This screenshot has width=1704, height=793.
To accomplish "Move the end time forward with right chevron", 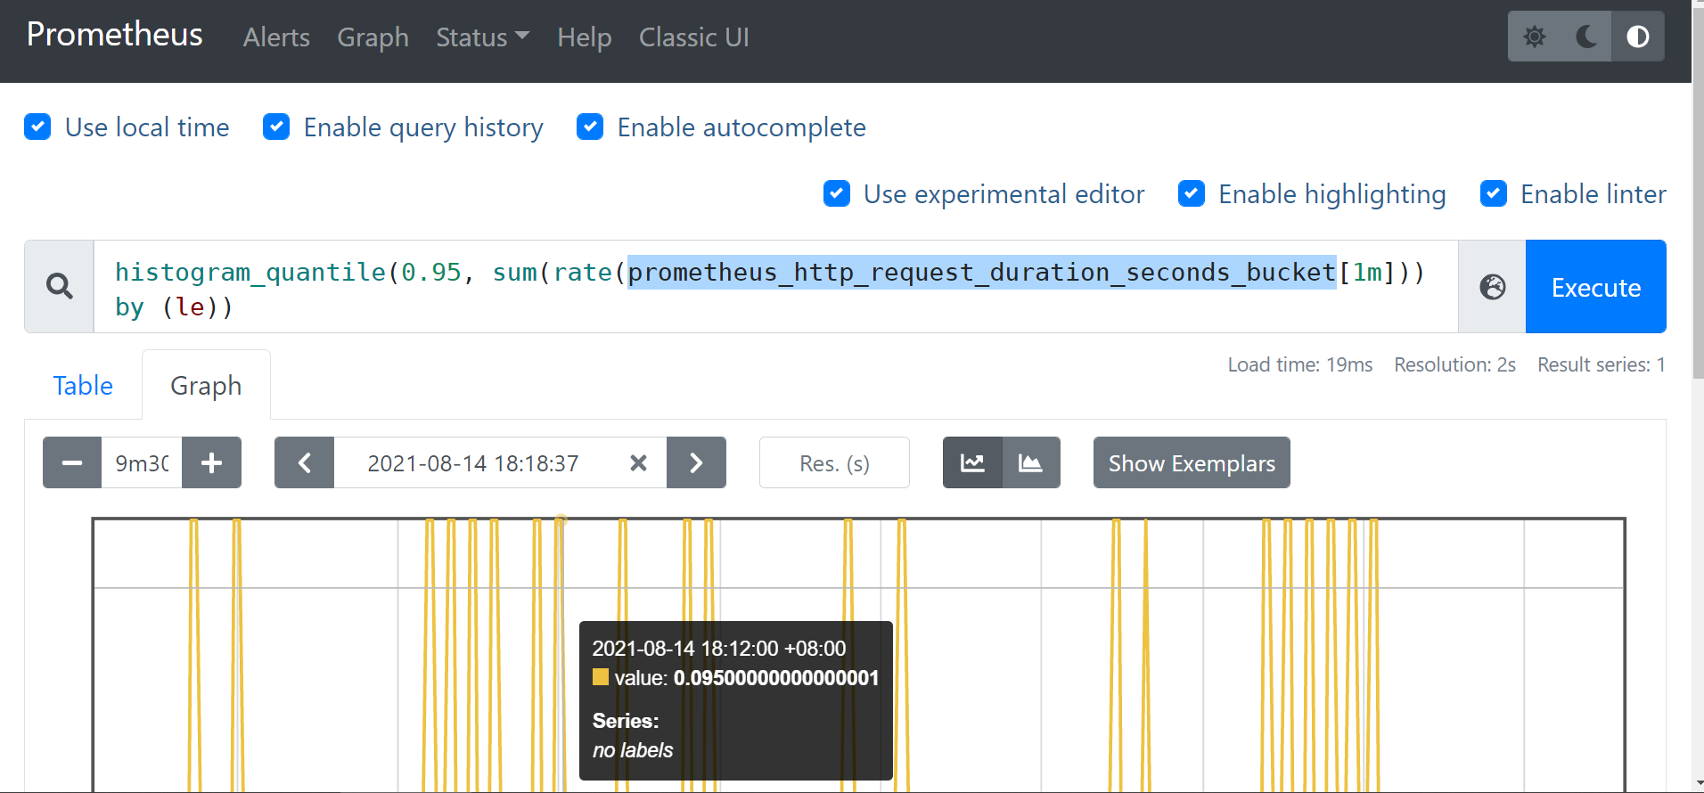I will click(696, 462).
